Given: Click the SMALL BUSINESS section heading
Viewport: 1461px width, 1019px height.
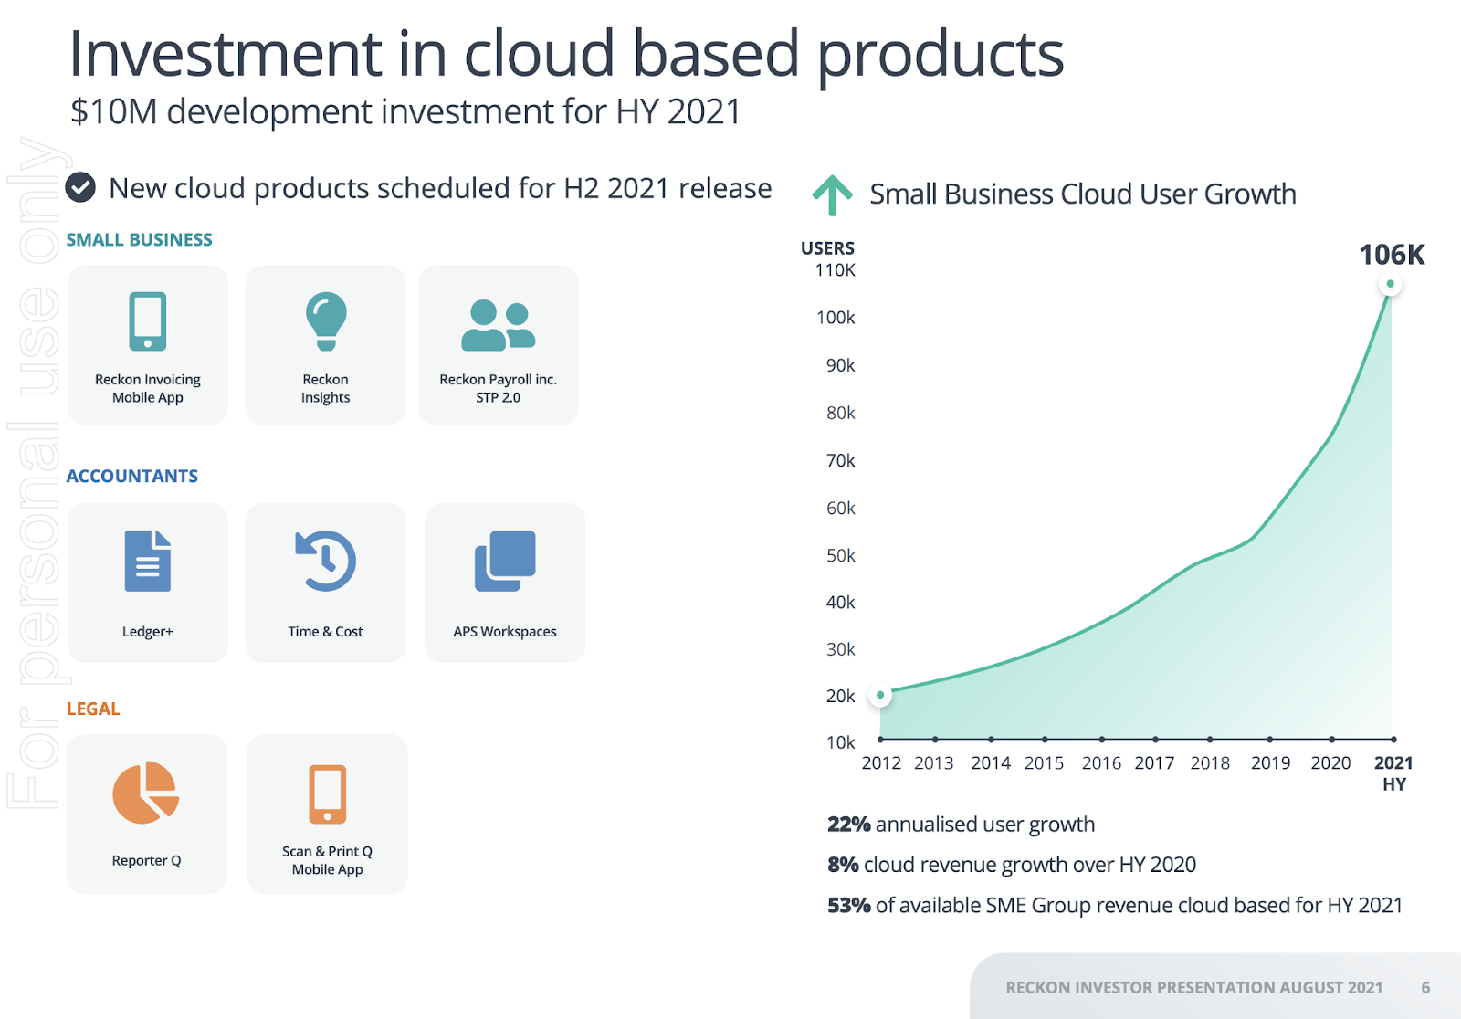Looking at the screenshot, I should (139, 239).
